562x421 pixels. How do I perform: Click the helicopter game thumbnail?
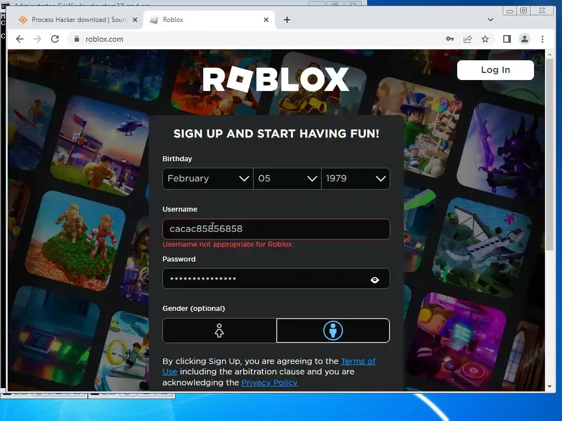coord(101,146)
